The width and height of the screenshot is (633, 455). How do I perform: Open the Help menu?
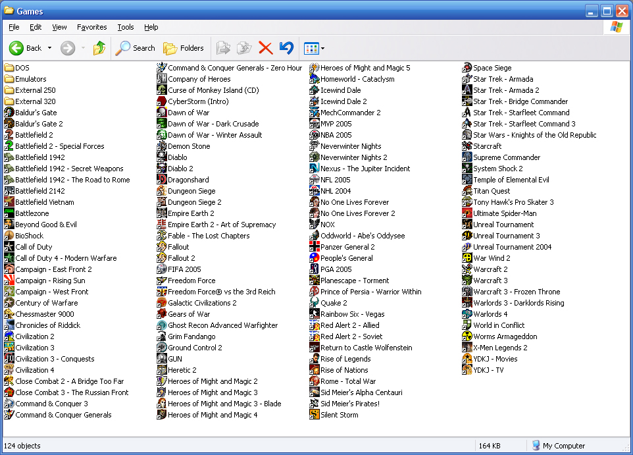coord(151,27)
